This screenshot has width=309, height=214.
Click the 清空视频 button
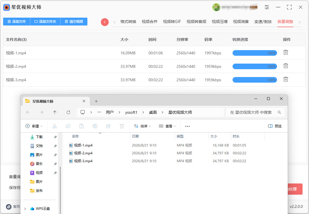pyautogui.click(x=74, y=22)
